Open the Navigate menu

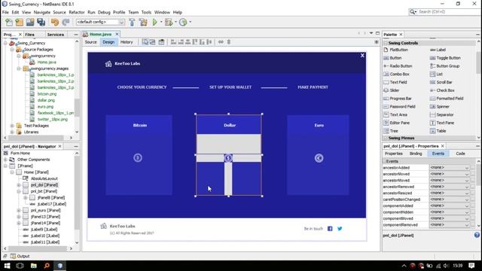click(x=42, y=12)
